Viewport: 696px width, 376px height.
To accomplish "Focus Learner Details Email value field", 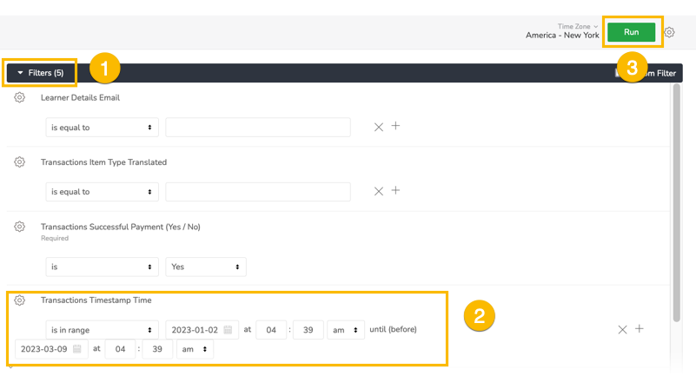I will coord(258,128).
